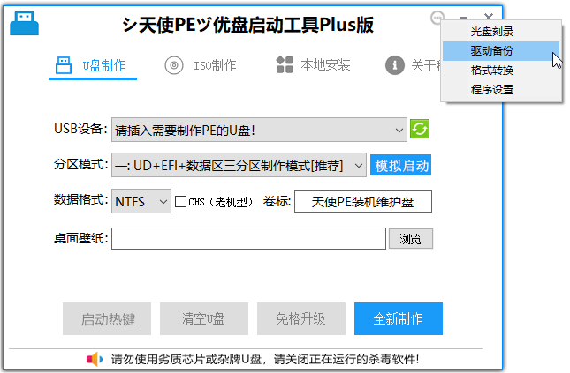Click the 数据格式 label text
Screen dimensions: 570x373
click(x=80, y=199)
